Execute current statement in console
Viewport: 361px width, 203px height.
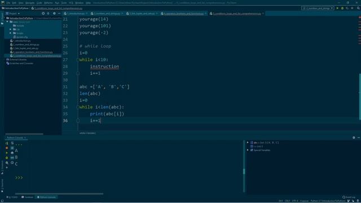(x=7, y=153)
